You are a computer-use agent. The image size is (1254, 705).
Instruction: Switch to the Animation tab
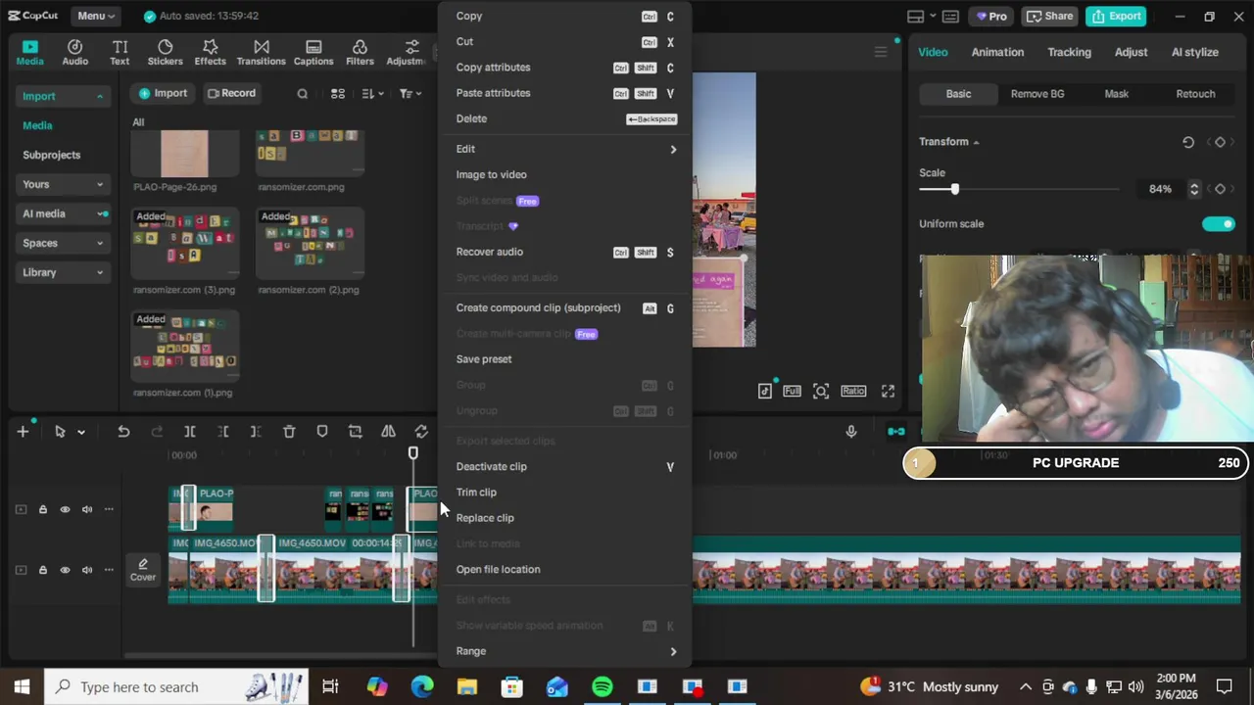(x=997, y=52)
